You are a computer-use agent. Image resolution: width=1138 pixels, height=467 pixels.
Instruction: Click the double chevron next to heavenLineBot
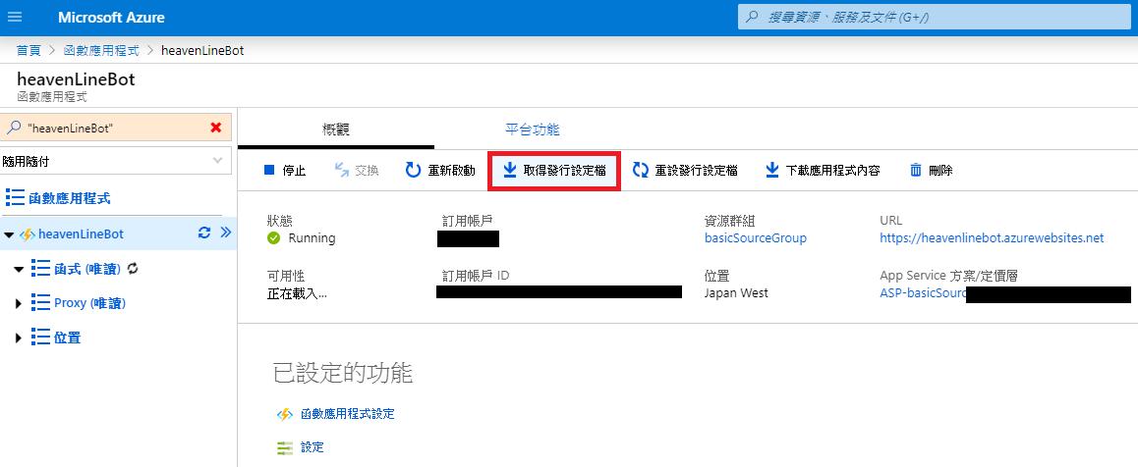pyautogui.click(x=225, y=233)
